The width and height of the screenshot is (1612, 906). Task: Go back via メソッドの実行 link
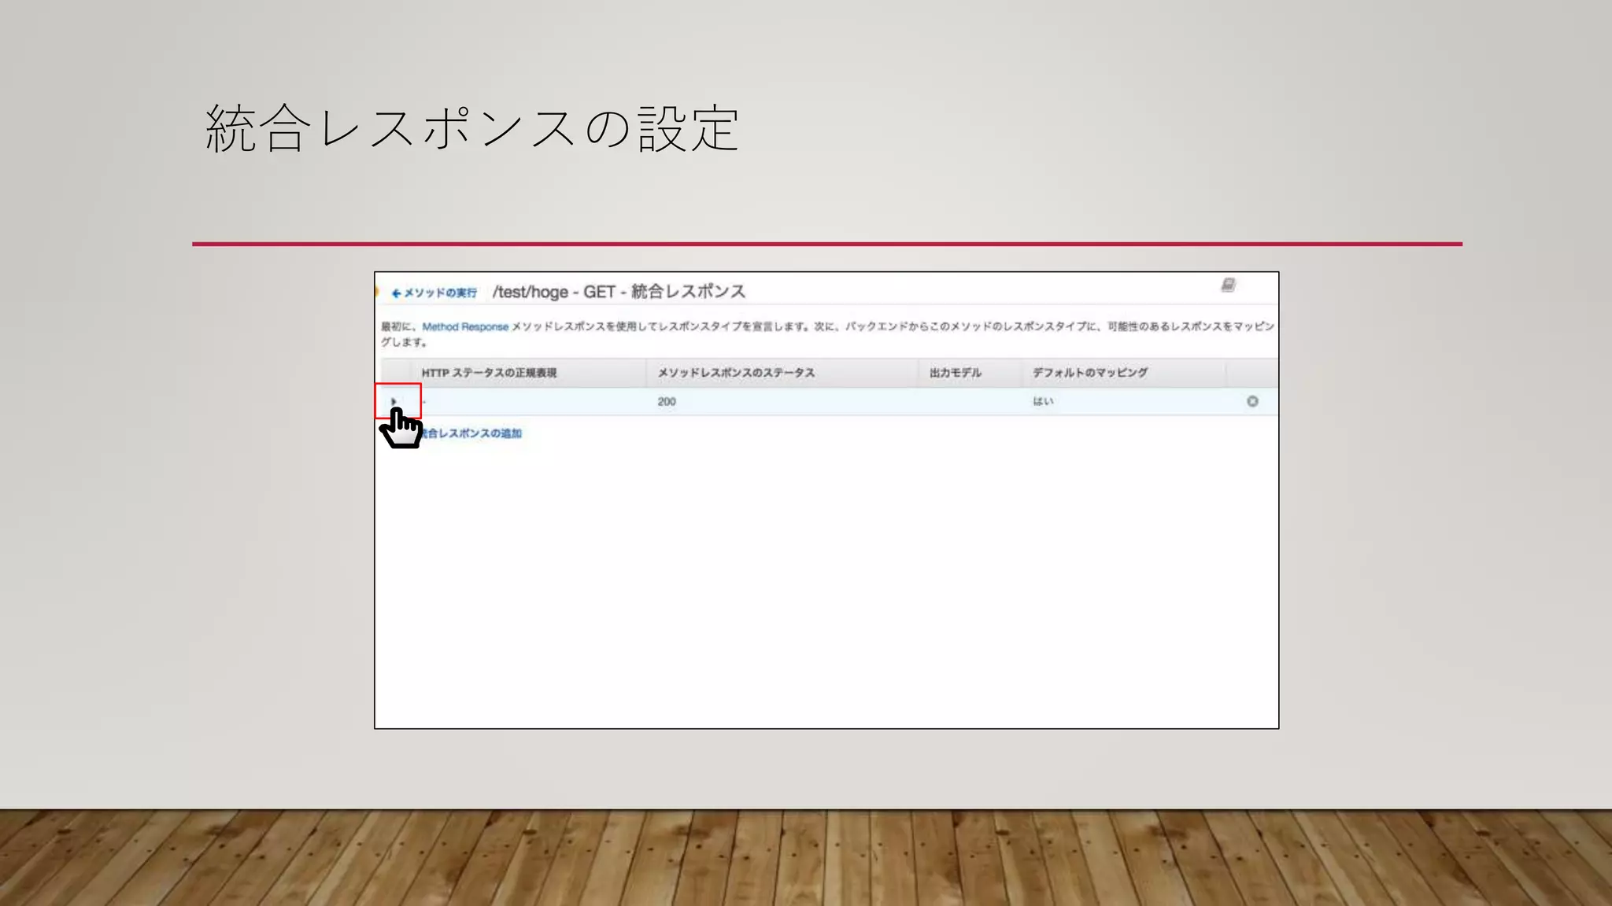pos(434,293)
